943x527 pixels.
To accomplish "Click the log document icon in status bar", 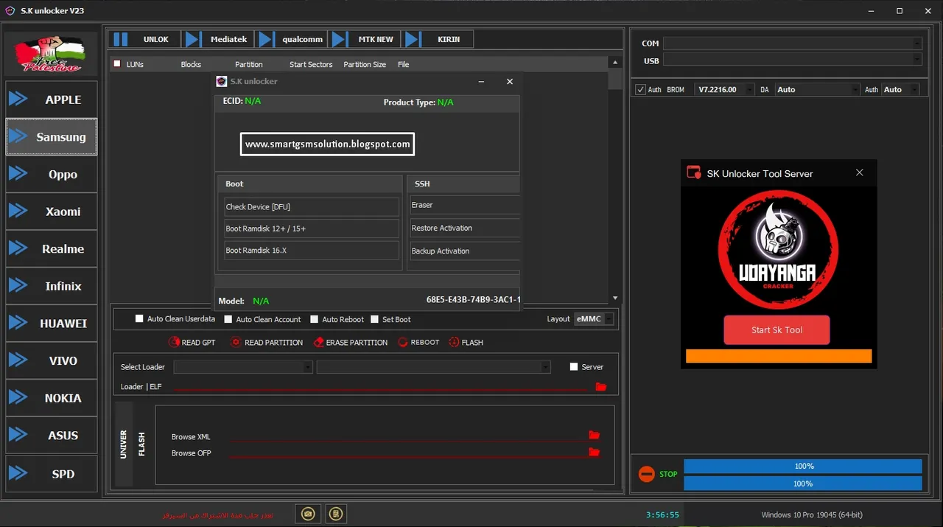I will point(335,513).
